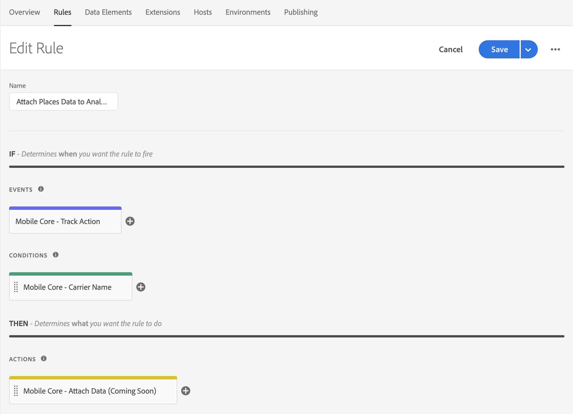573x414 pixels.
Task: Grab the Attach Data action drag handle
Action: pos(16,391)
